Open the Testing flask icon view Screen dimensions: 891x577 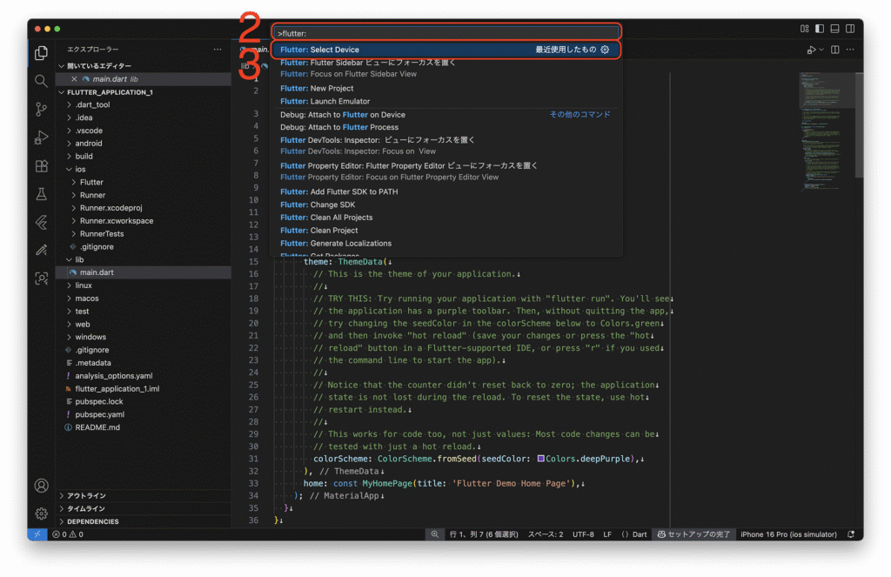41,194
